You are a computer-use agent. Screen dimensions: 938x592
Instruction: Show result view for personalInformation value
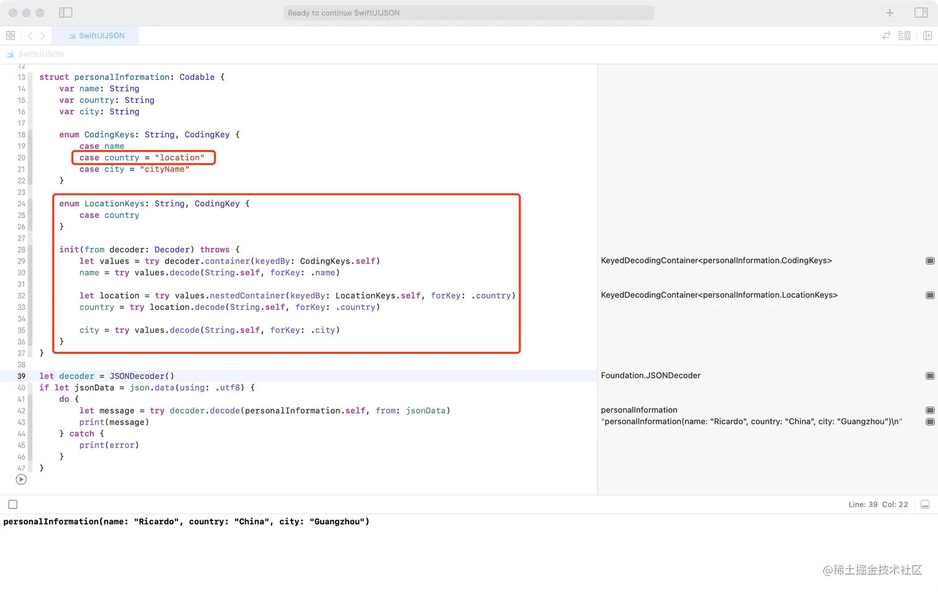(930, 410)
